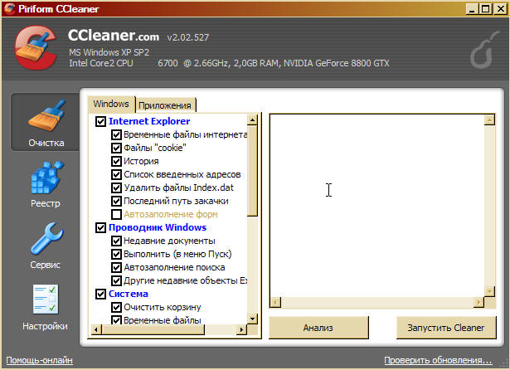510x370 pixels.
Task: Click the results pane scroll down arrow
Action: 489,291
